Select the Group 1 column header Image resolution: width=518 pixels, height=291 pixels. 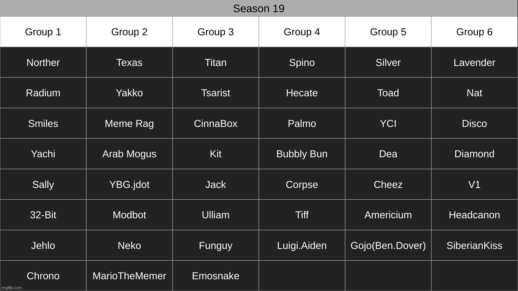coord(43,32)
